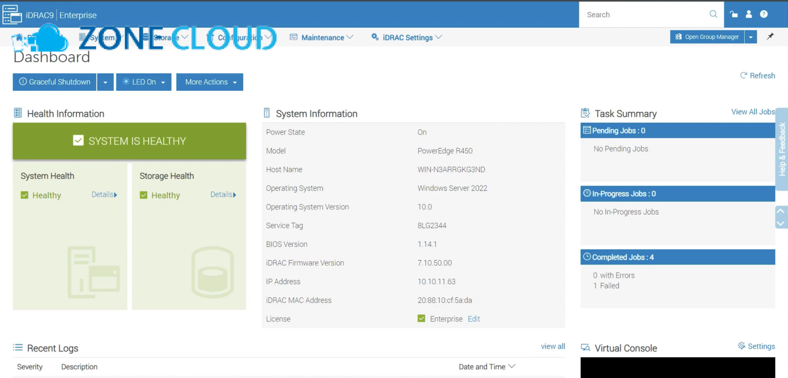Open the Storage menu
The width and height of the screenshot is (788, 378).
[x=165, y=37]
